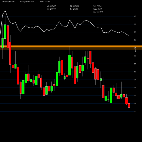The image size is (142, 142).
Task: Click the close value 'C: 29.71'
Action: click(x=51, y=9)
